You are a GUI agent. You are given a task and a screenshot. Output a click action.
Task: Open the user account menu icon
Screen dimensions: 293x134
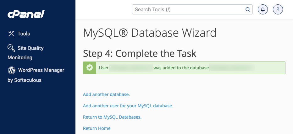point(278,9)
